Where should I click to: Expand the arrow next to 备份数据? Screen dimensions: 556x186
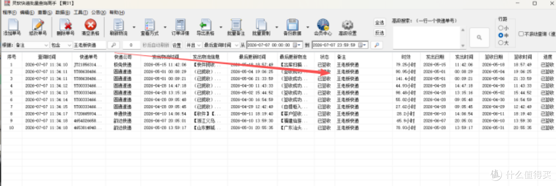pos(307,27)
